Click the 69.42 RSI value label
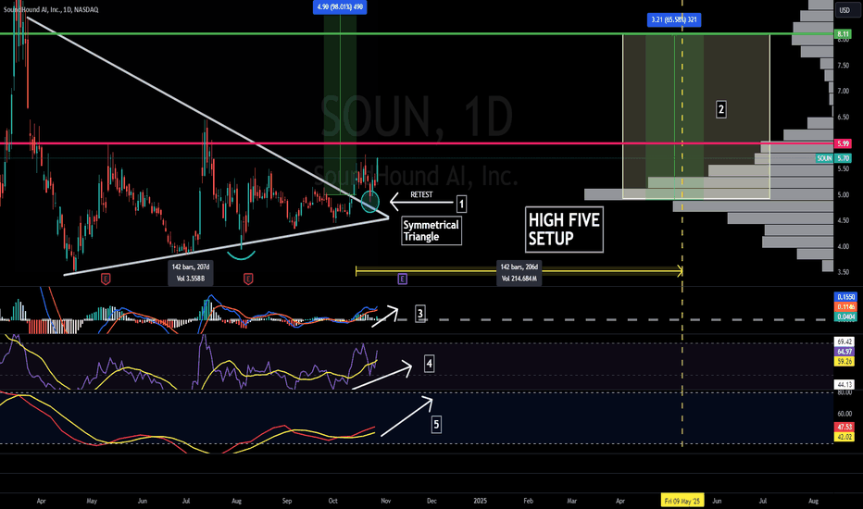Image resolution: width=863 pixels, height=509 pixels. [844, 341]
